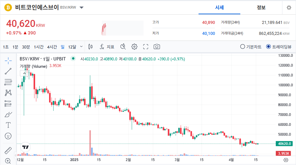The image size is (296, 165).
Task: Open the horizontal lines Fibonacci tool
Action: coord(8,82)
